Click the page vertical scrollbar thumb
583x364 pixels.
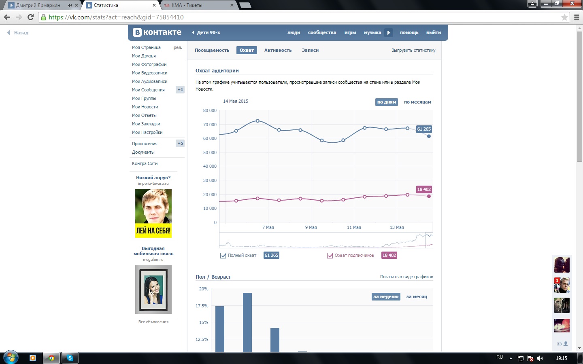(x=579, y=96)
